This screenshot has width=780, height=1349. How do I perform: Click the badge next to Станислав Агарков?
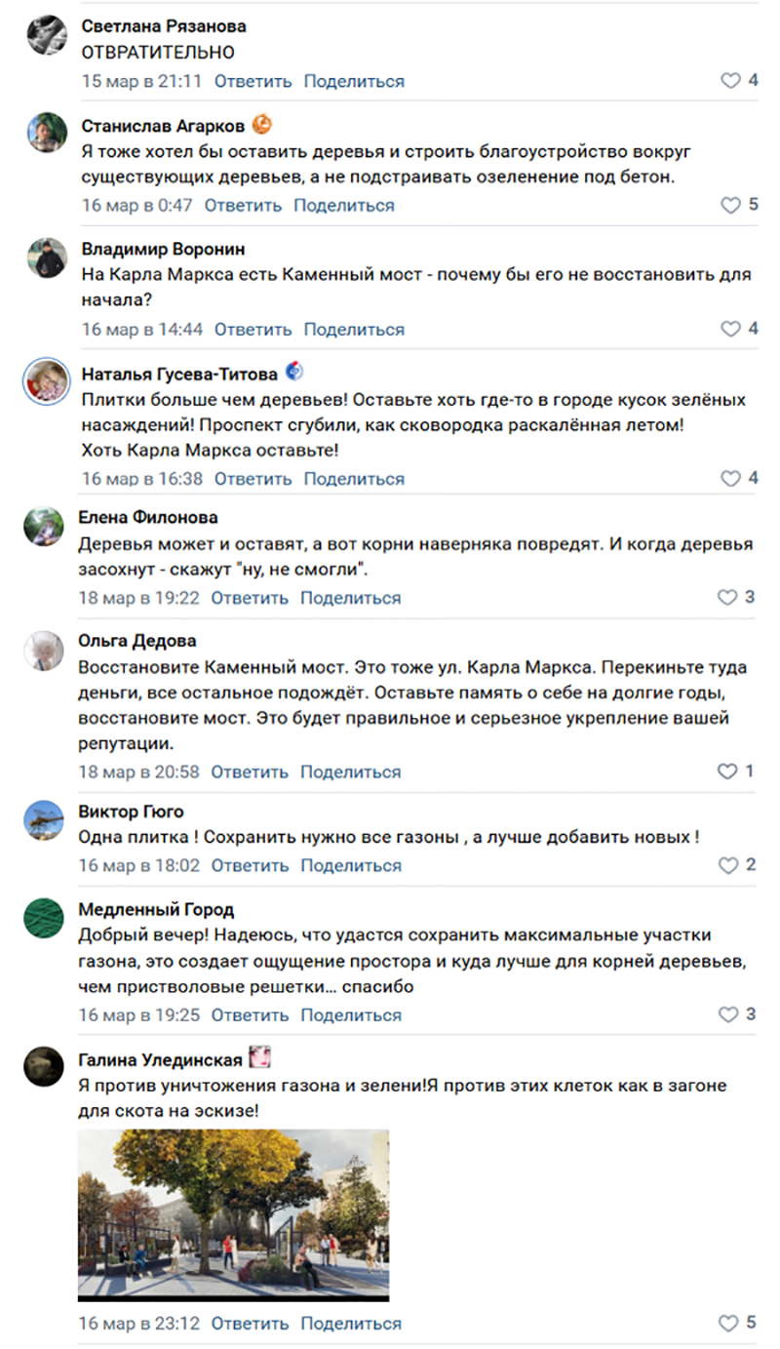[261, 125]
